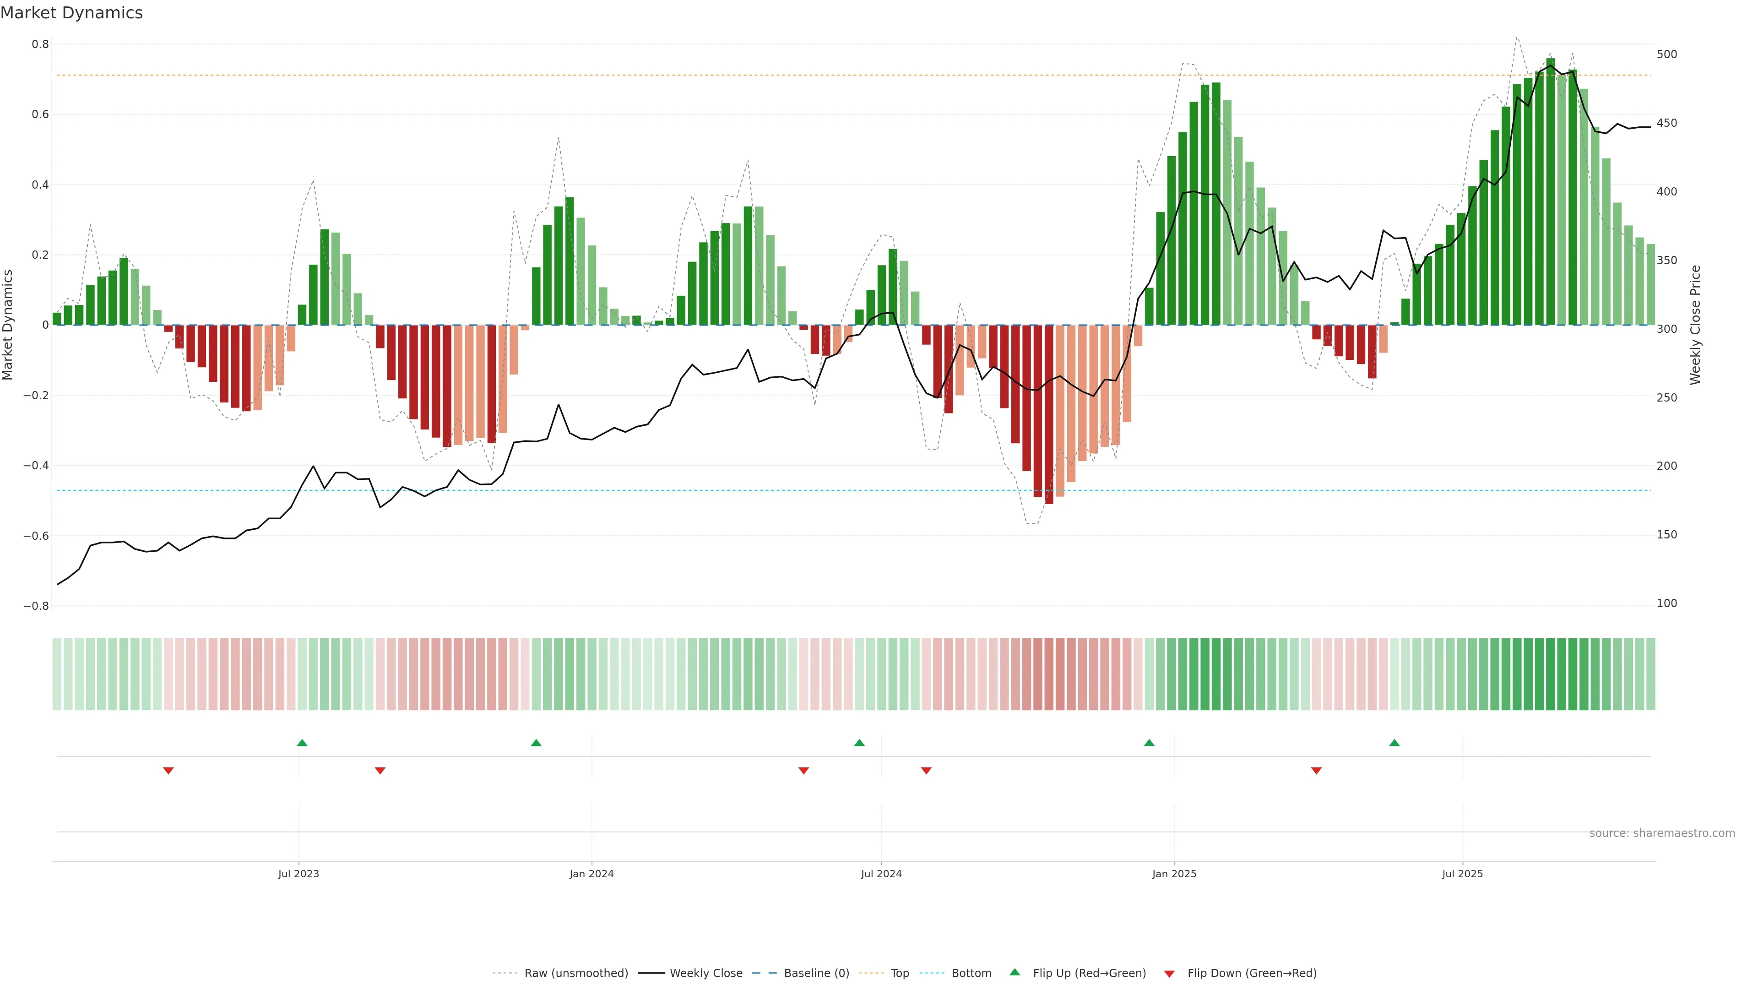Toggle the Weekly Close legend entry

click(x=705, y=973)
